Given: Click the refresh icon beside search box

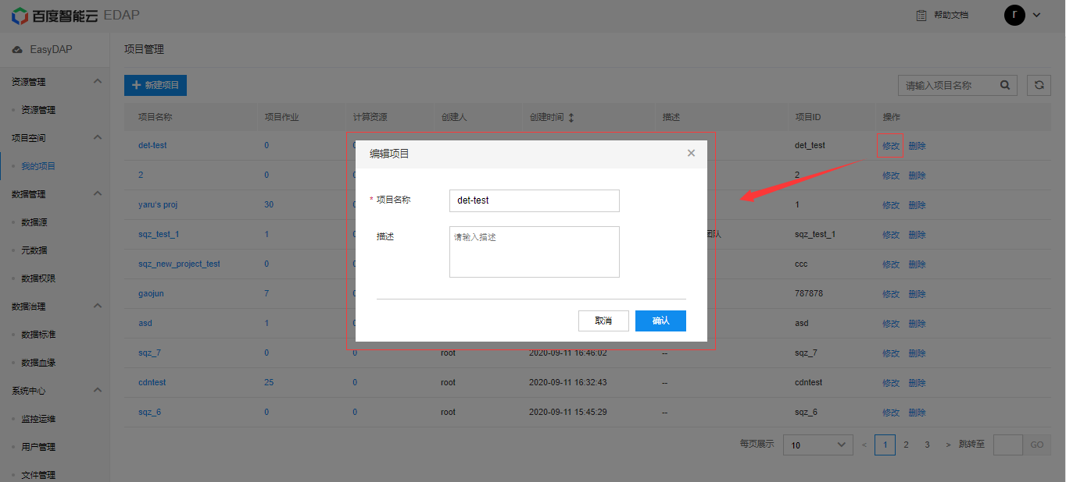Looking at the screenshot, I should click(x=1039, y=85).
